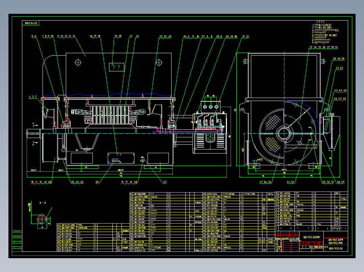Click callout label 33 34 35 36 37 38 24
Screen dimensions: 364x272
(323, 47)
